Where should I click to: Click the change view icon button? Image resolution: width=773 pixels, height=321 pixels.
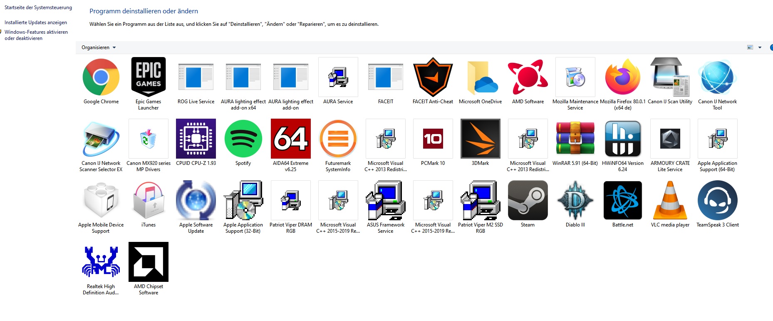coord(750,47)
